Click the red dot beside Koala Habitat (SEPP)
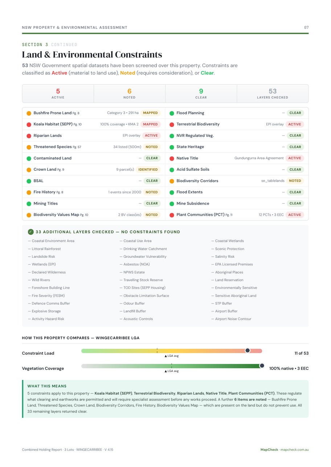Viewport: 331px width, 467px height. tap(29, 124)
